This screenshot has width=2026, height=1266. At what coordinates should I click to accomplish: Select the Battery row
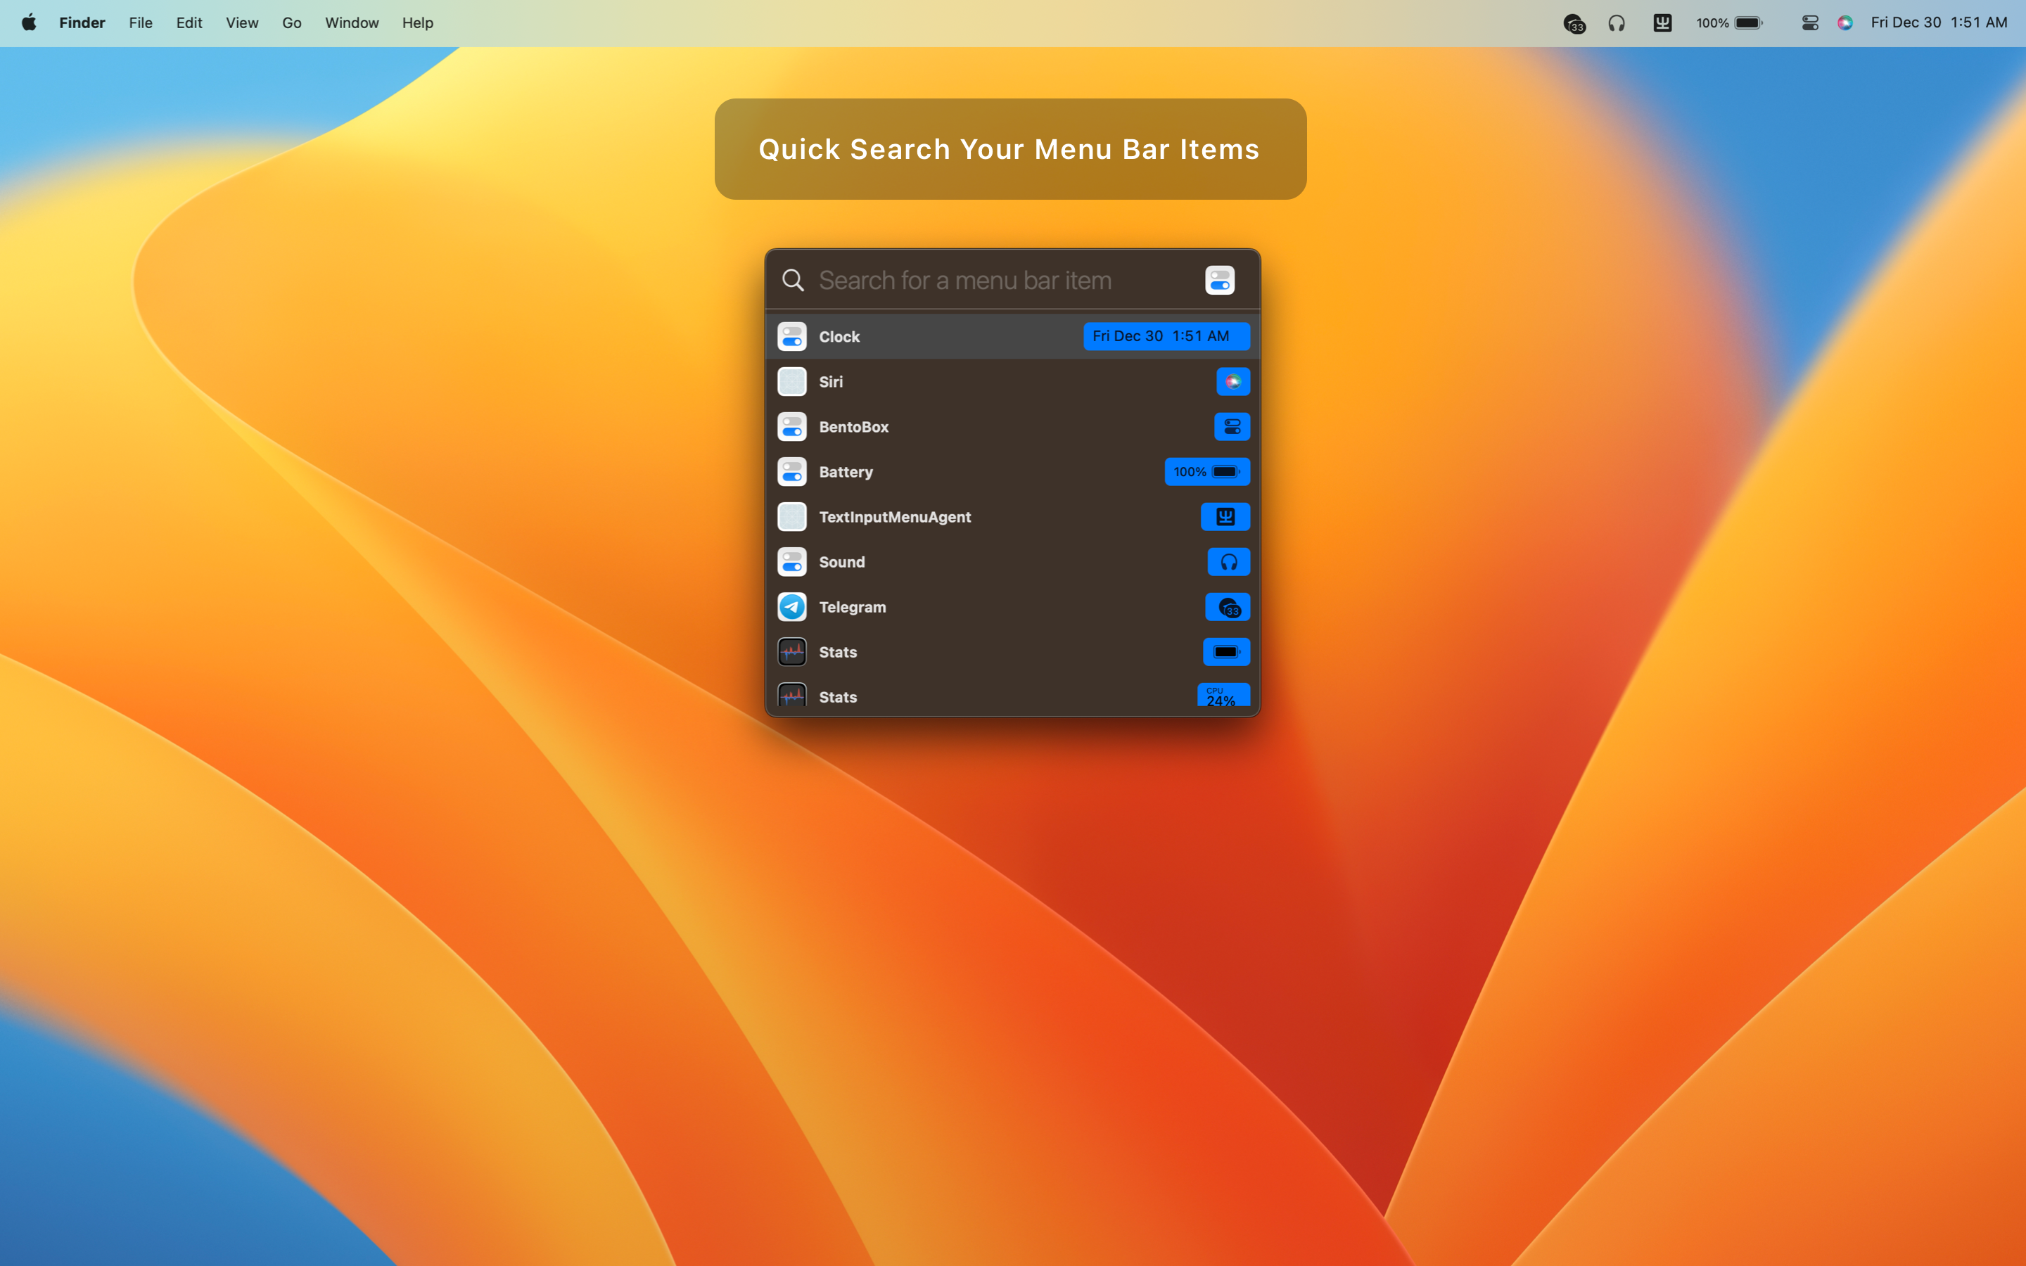click(1012, 472)
